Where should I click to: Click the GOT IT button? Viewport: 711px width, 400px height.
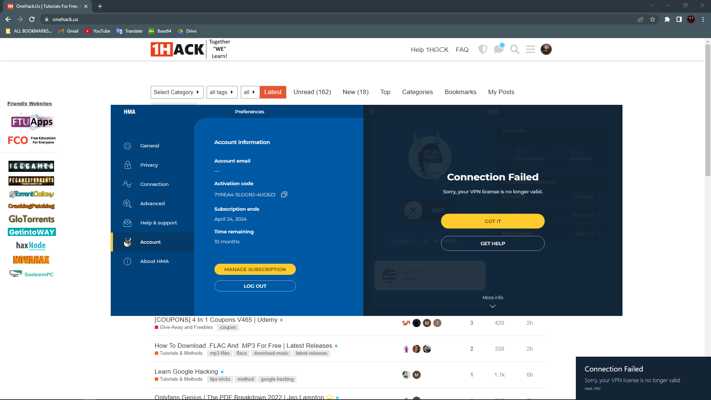493,221
